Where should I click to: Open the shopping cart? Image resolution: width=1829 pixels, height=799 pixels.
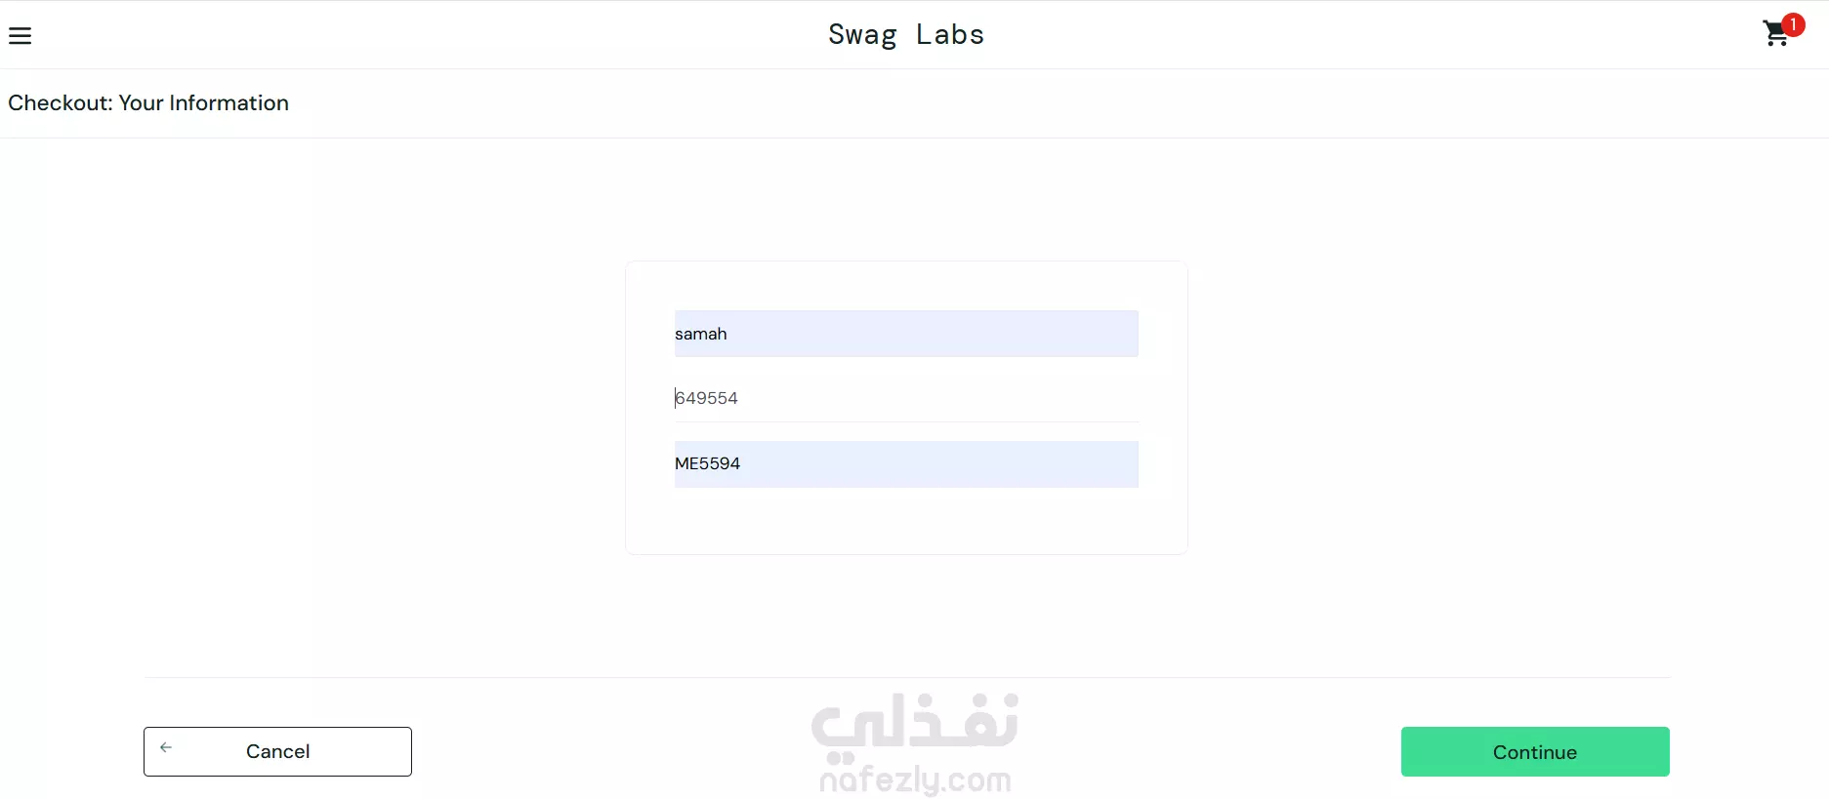click(x=1776, y=34)
